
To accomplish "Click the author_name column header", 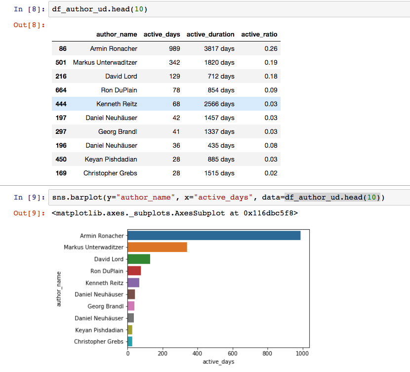I will [117, 34].
